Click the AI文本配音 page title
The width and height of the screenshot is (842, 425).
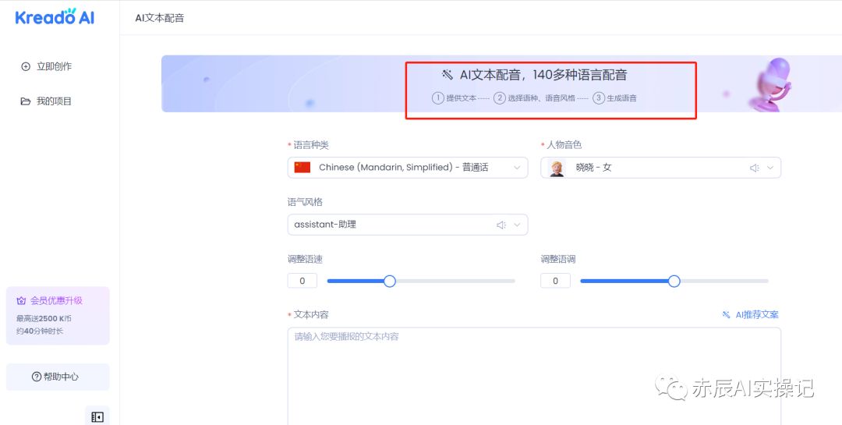pyautogui.click(x=160, y=18)
